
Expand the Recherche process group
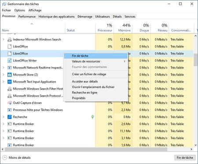click(4, 117)
